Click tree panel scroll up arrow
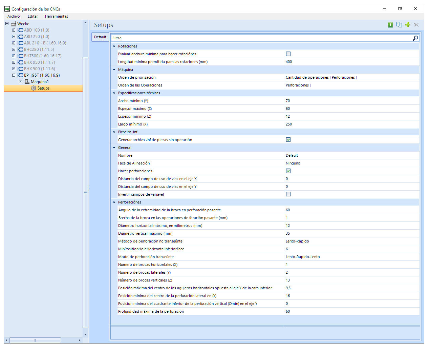 click(85, 23)
